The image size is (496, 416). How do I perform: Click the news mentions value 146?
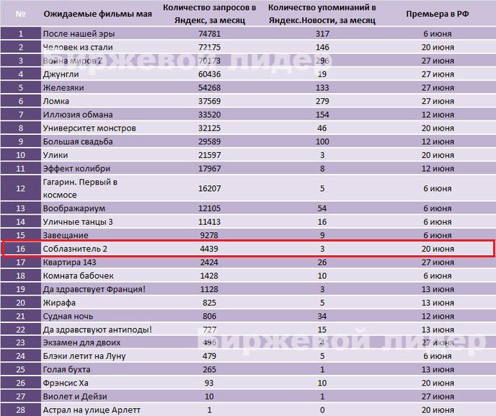tap(322, 47)
